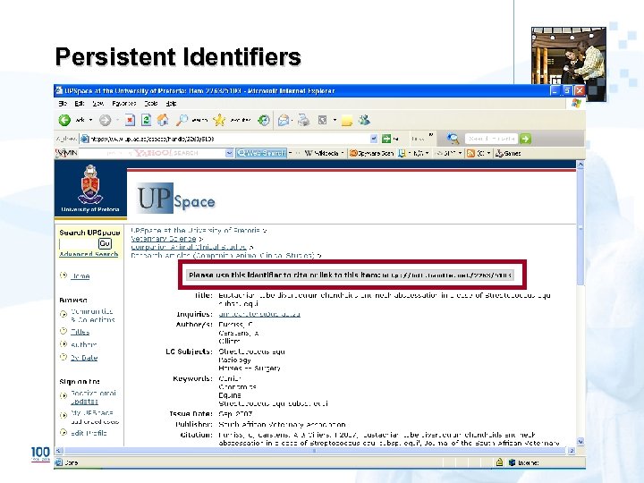Click the UPSpace logo banner
This screenshot has width=644, height=483.
click(176, 199)
